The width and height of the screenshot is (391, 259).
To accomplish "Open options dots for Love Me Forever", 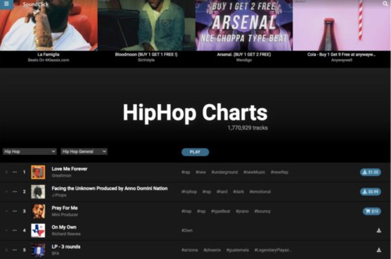I will pyautogui.click(x=15, y=172).
